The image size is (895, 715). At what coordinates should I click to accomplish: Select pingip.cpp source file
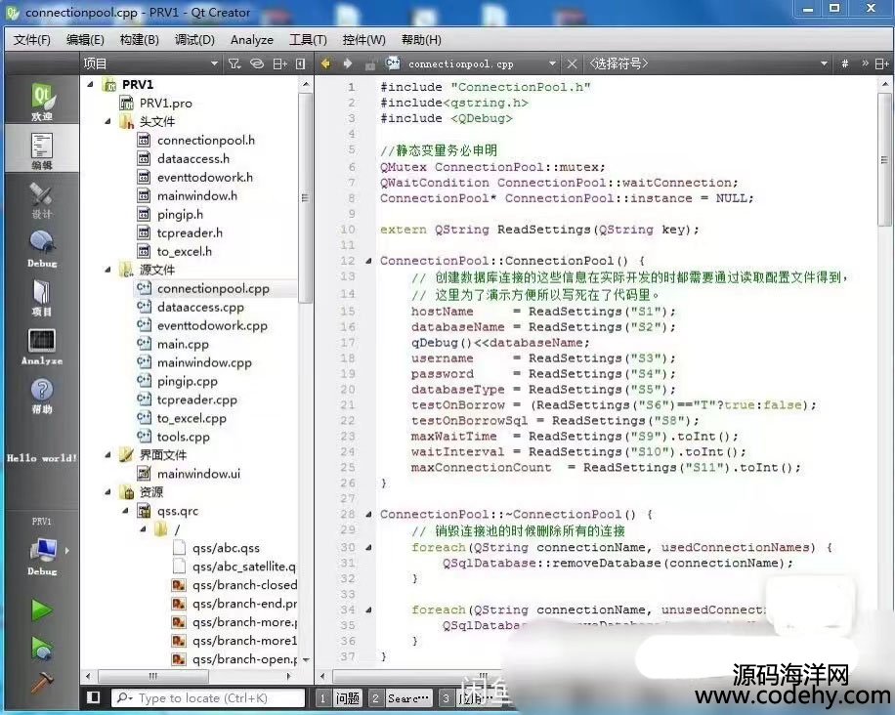pyautogui.click(x=188, y=381)
